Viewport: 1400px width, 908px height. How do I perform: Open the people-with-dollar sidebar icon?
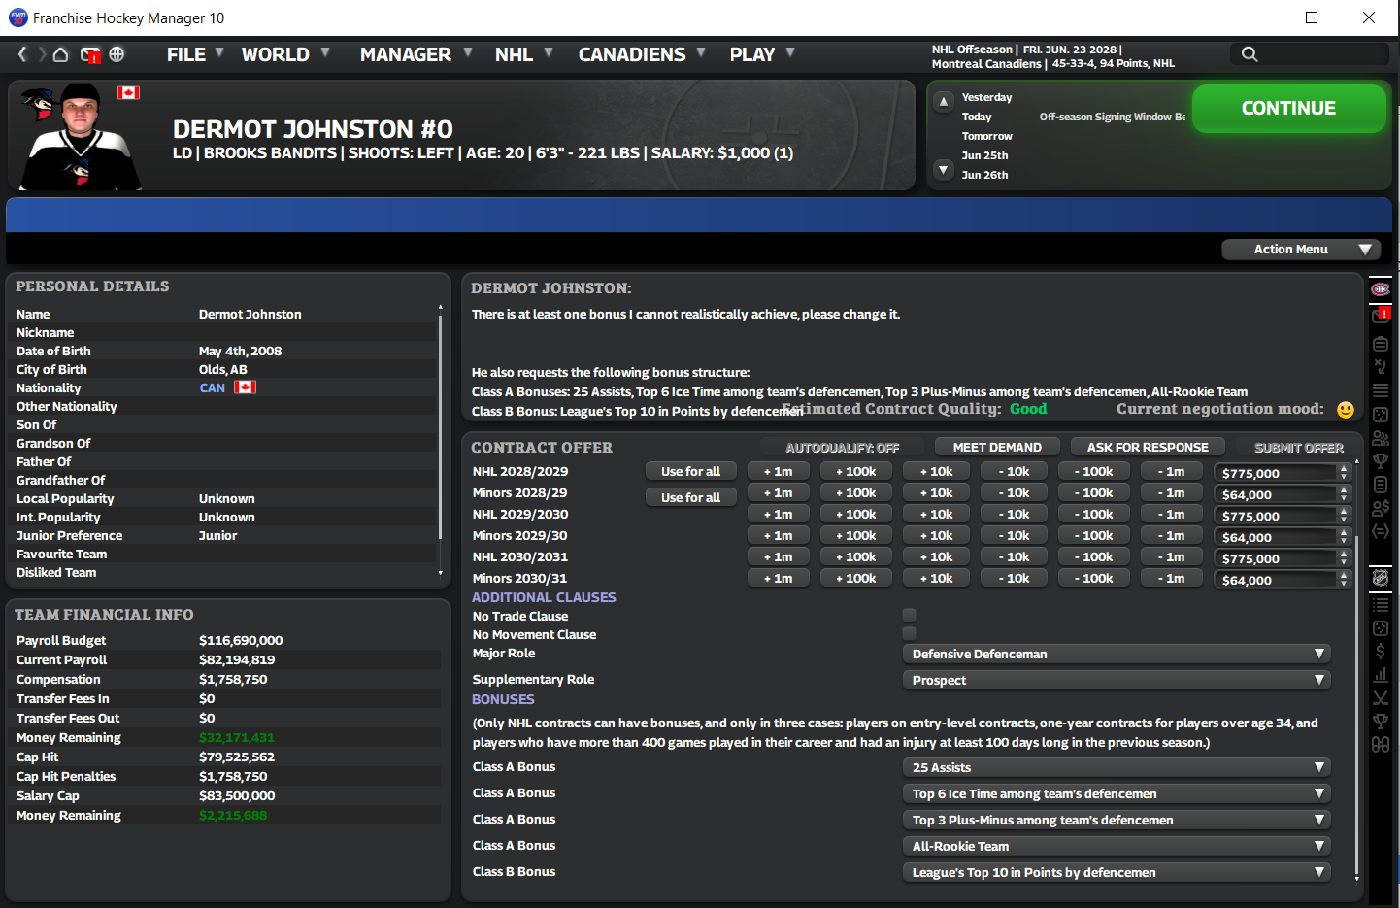coord(1381,507)
